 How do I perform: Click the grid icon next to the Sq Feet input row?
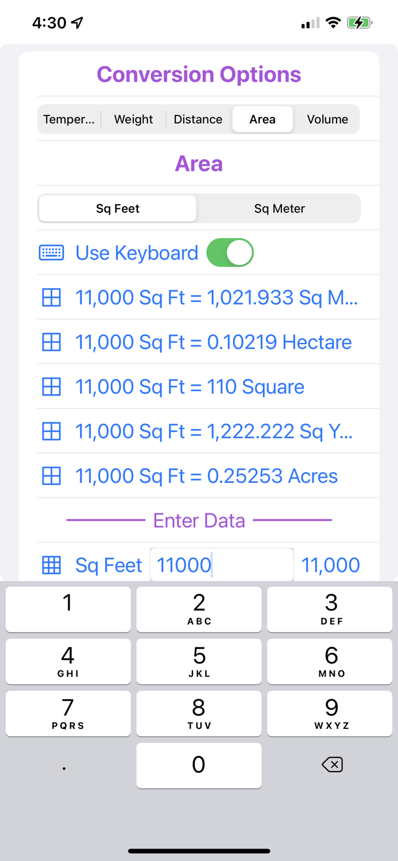(x=51, y=565)
